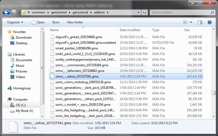Click the navigation pane scroll up arrow
This screenshot has width=218, height=136.
[42, 29]
